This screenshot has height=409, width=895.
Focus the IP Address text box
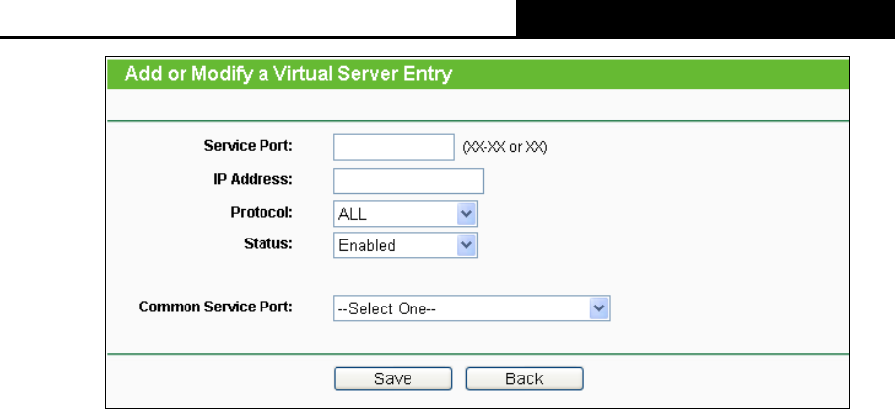(408, 180)
